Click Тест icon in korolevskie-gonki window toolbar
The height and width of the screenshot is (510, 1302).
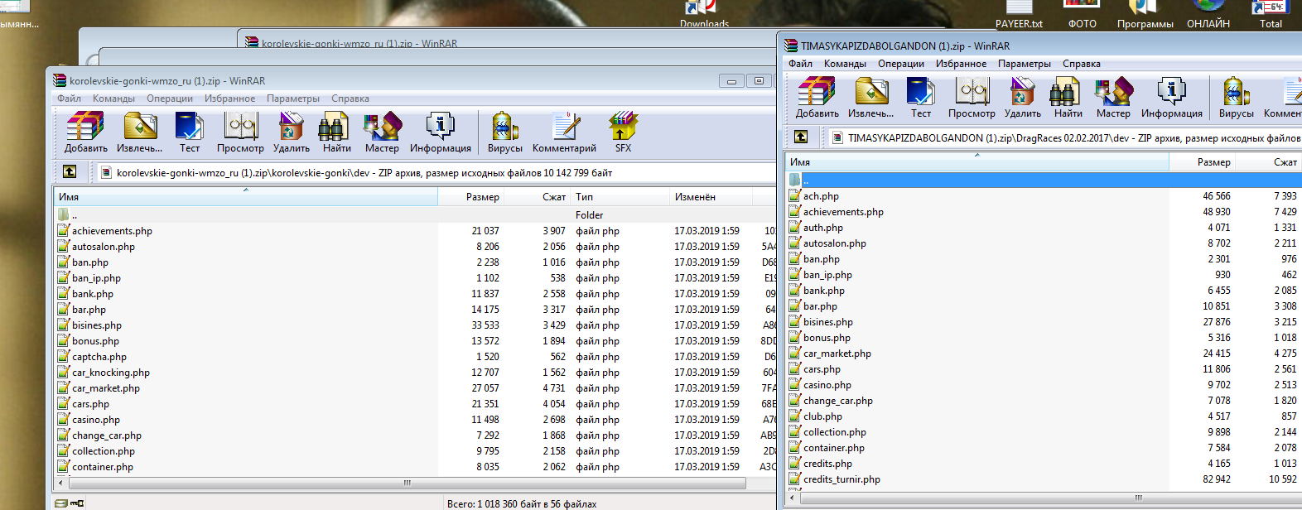pyautogui.click(x=190, y=132)
